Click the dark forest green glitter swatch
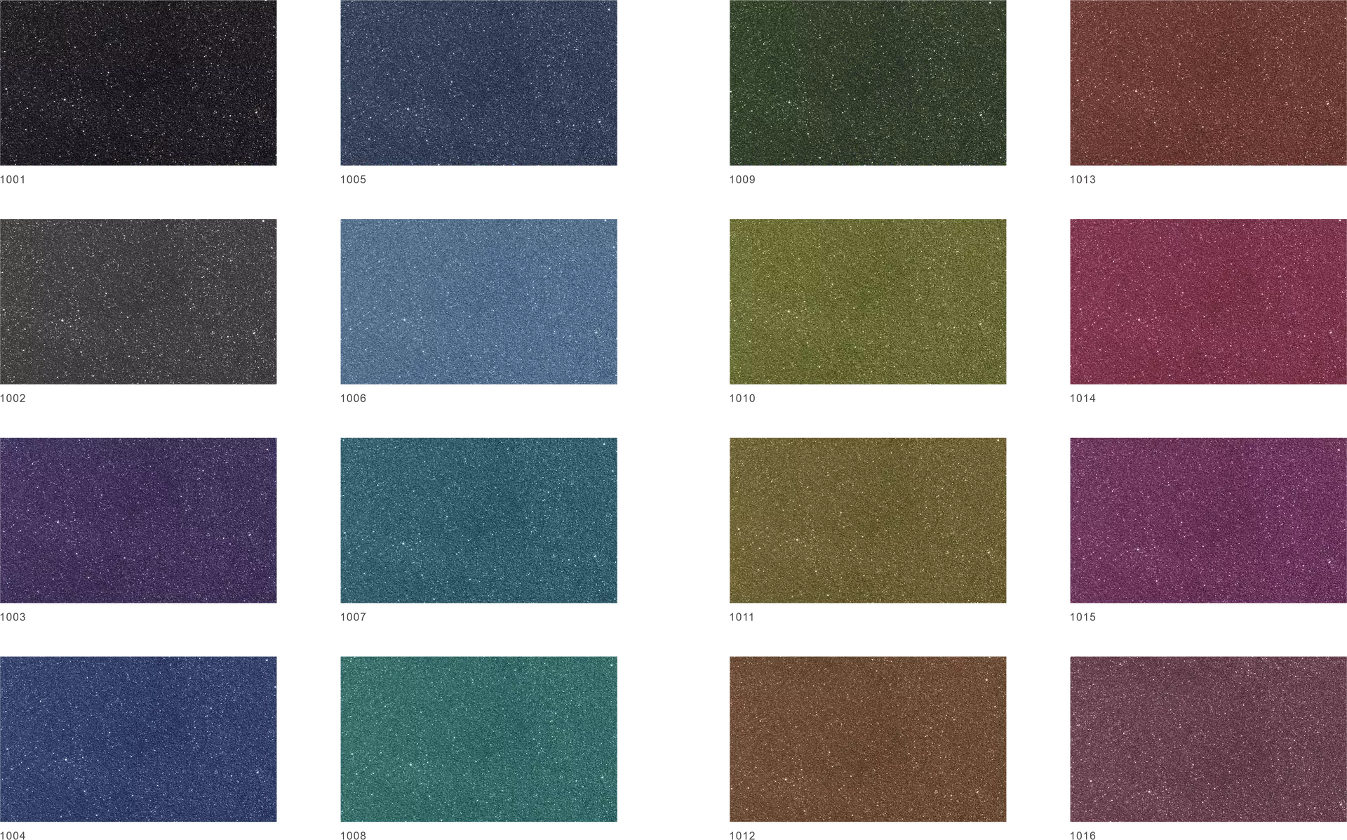1347x840 pixels. click(866, 84)
